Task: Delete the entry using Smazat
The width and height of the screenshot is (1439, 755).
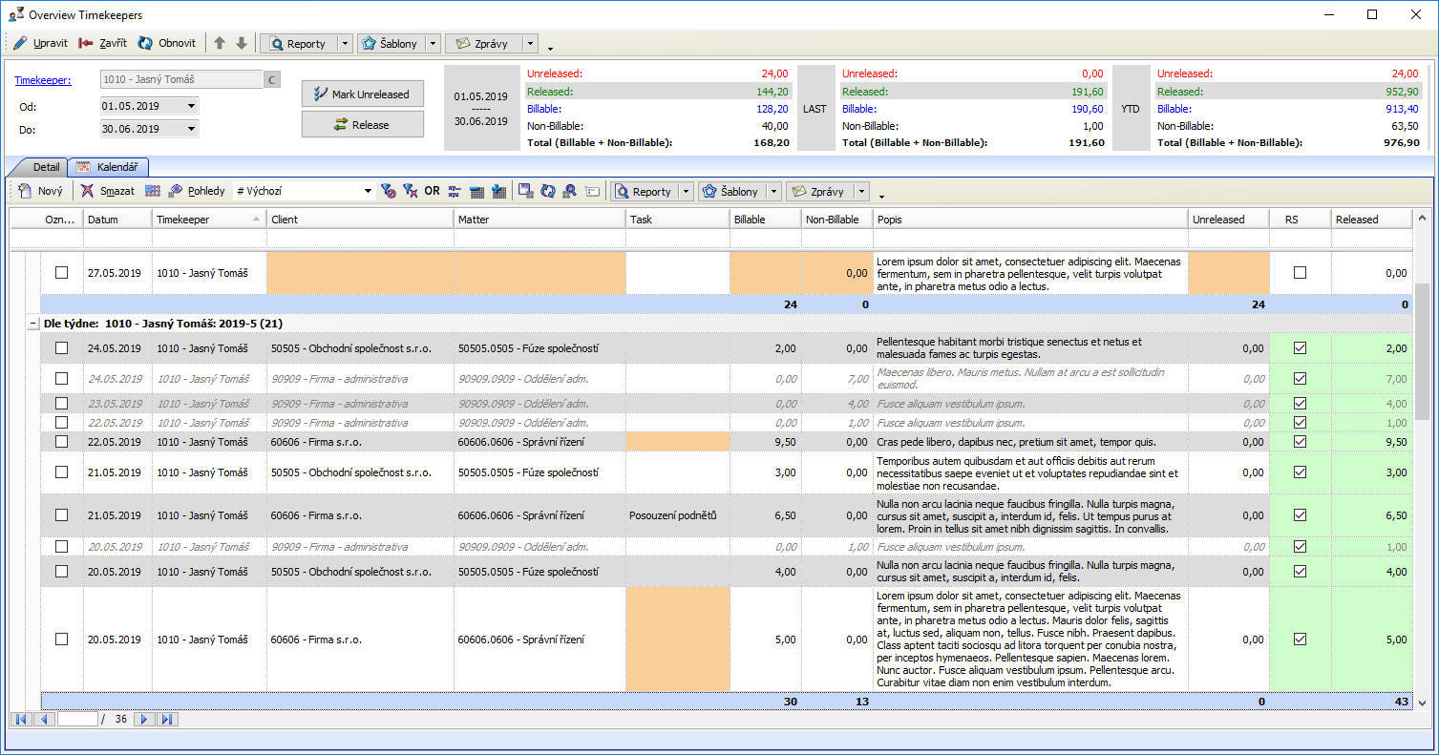Action: pyautogui.click(x=108, y=191)
